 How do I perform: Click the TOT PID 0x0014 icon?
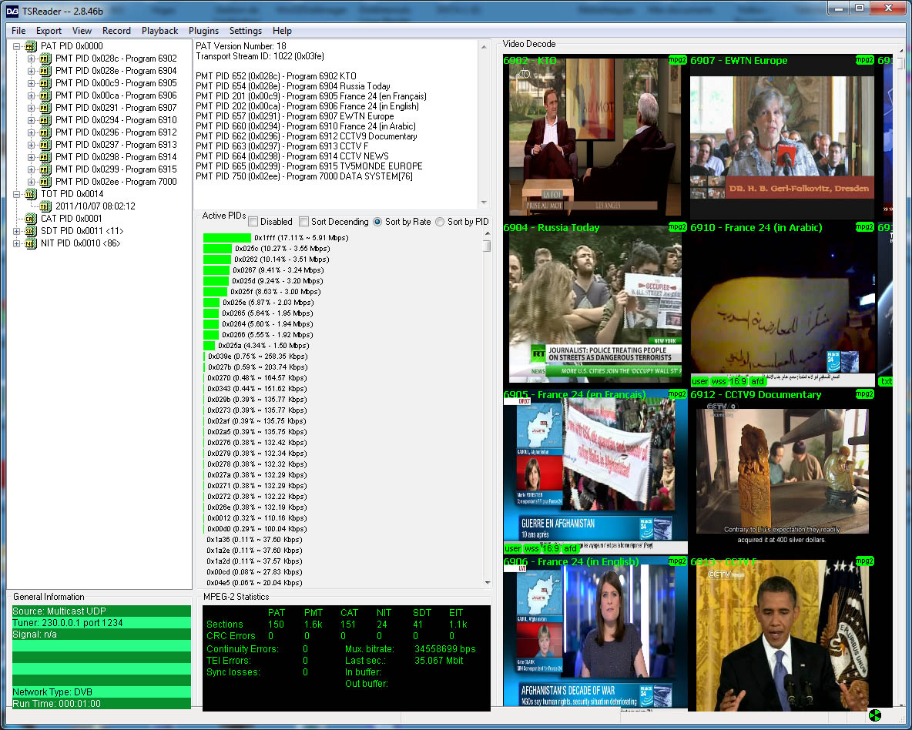tap(31, 194)
